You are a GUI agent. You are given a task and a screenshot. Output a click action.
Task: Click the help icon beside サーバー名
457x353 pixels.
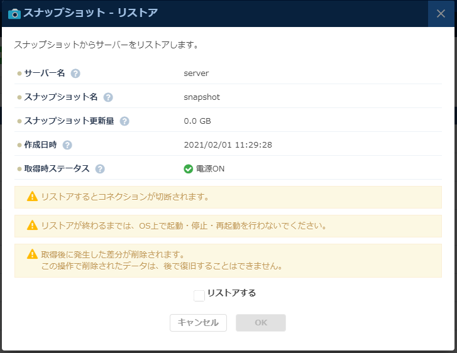click(75, 73)
